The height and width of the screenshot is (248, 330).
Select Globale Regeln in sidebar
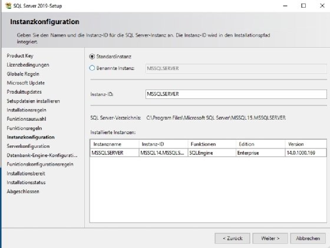(x=23, y=74)
